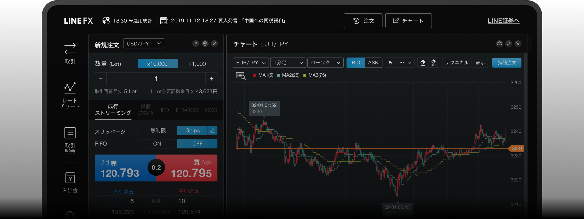Decrease lot quantity with minus button
Screen dimensions: 584x219
click(x=101, y=78)
